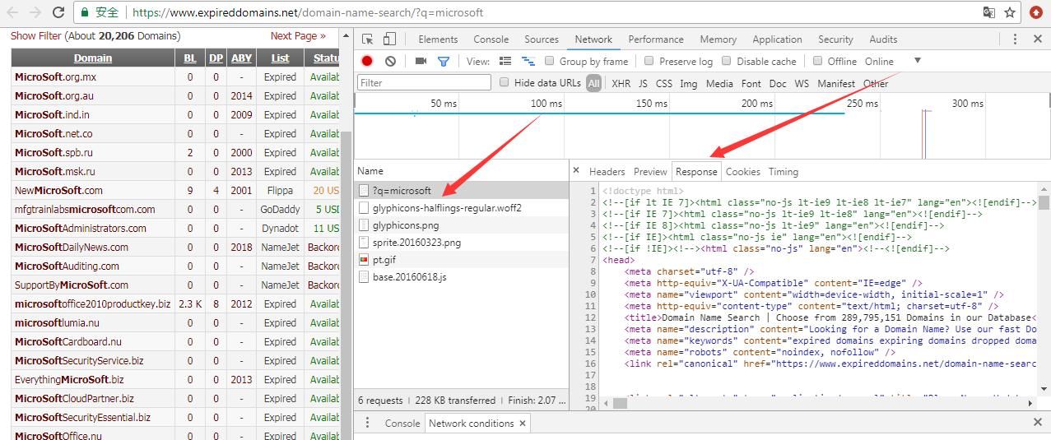Toggle device toolbar icon in DevTools
The width and height of the screenshot is (1051, 440).
389,39
